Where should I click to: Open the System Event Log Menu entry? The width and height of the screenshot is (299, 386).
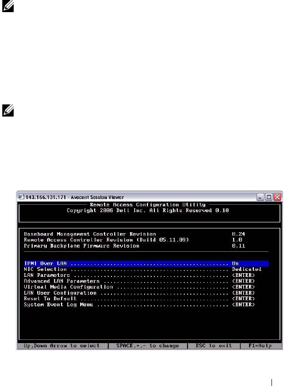coord(139,304)
